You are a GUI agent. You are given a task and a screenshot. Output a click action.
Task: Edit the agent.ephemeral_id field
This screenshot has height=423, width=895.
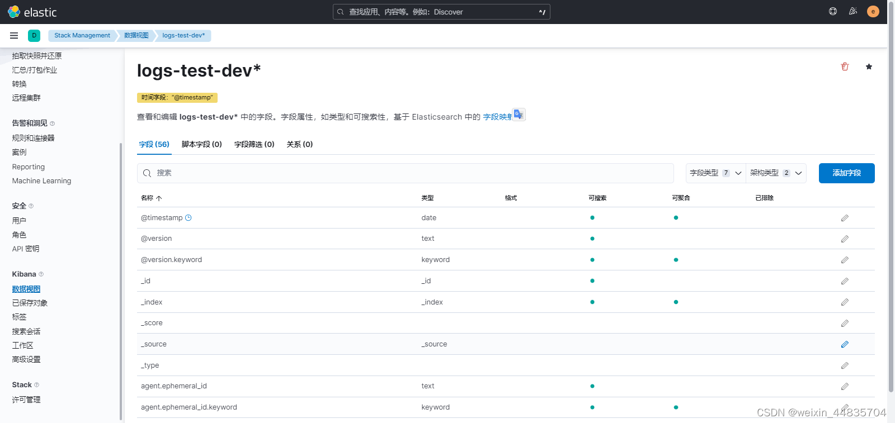[845, 386]
